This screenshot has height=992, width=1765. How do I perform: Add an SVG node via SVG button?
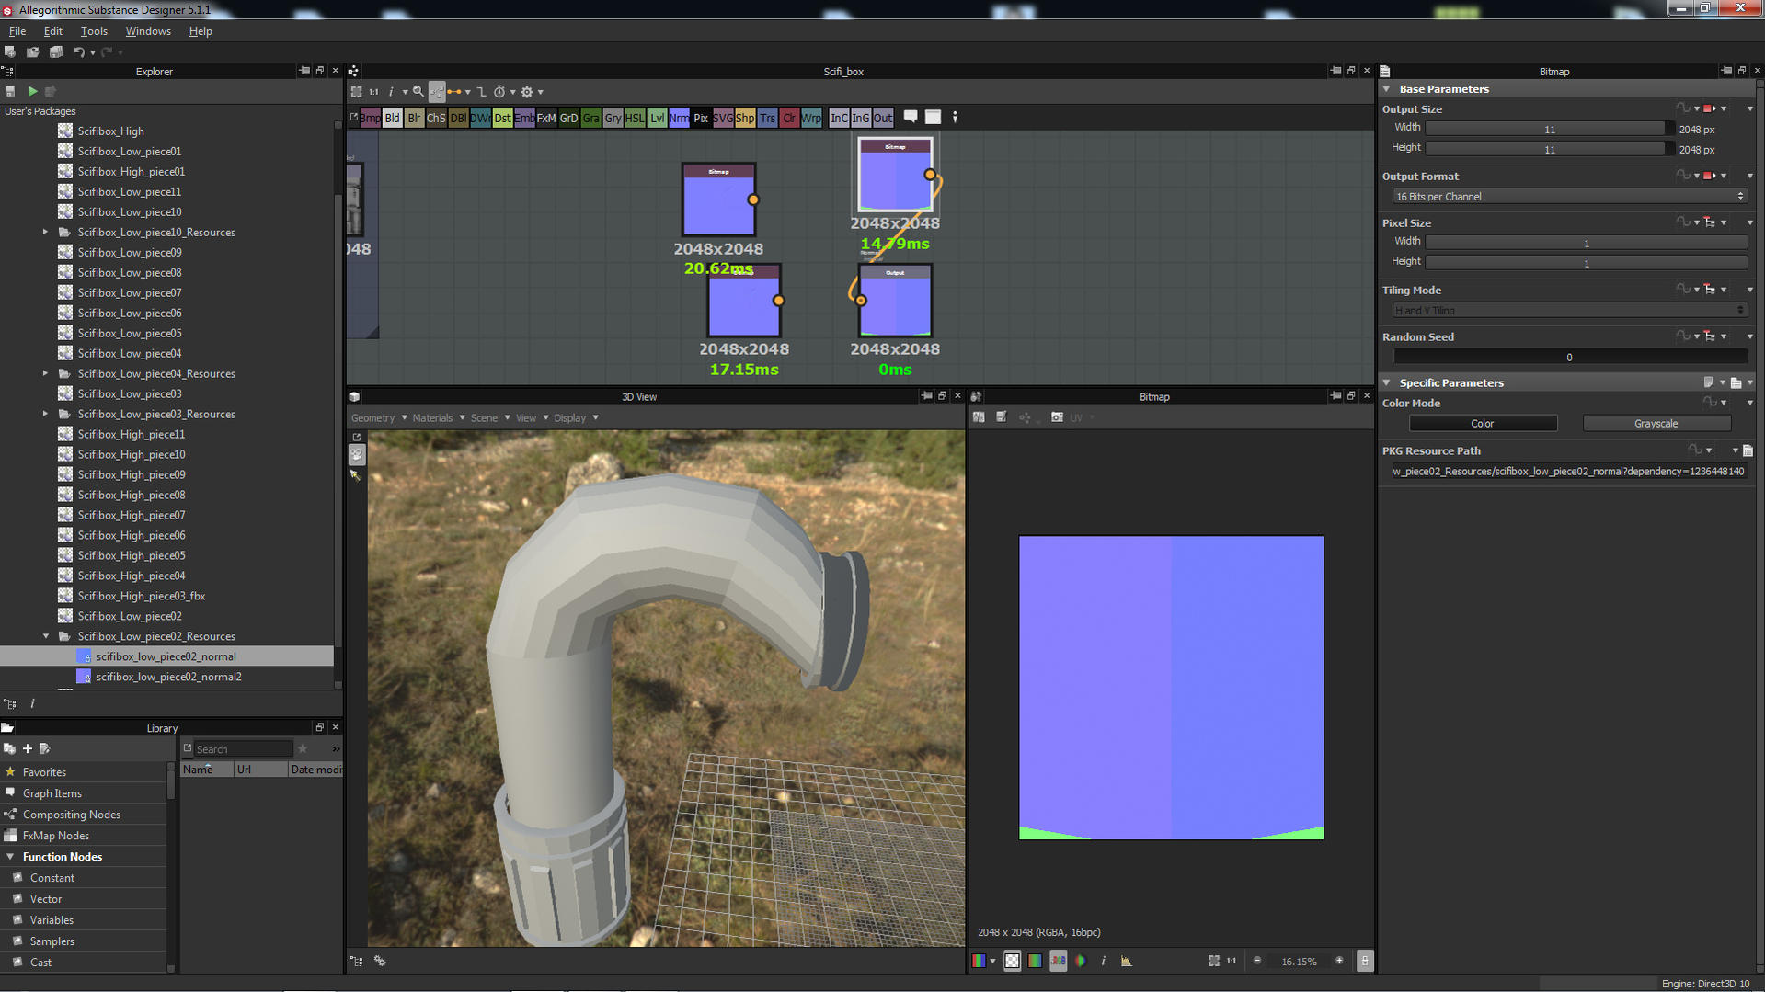724,118
